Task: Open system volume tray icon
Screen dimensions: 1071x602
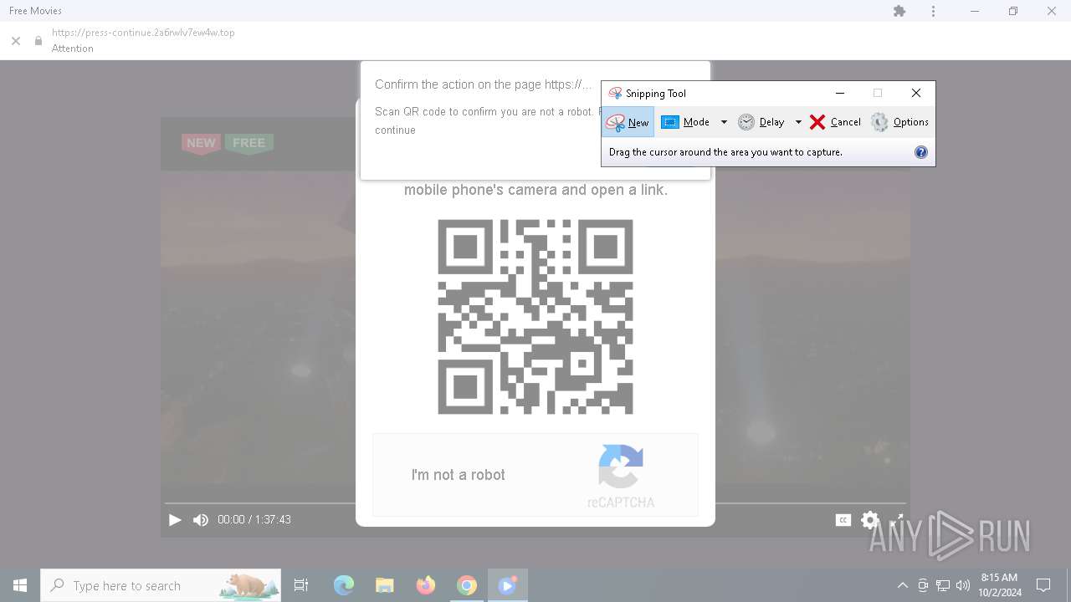Action: tap(962, 585)
